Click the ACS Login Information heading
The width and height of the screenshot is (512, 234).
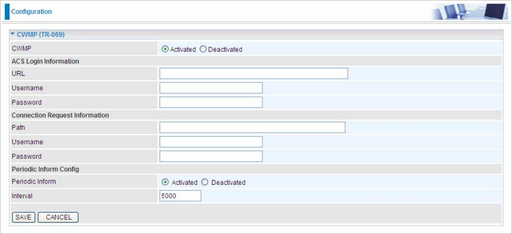click(x=45, y=61)
